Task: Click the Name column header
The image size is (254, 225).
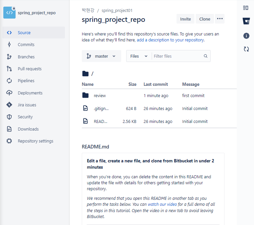Action: [88, 84]
